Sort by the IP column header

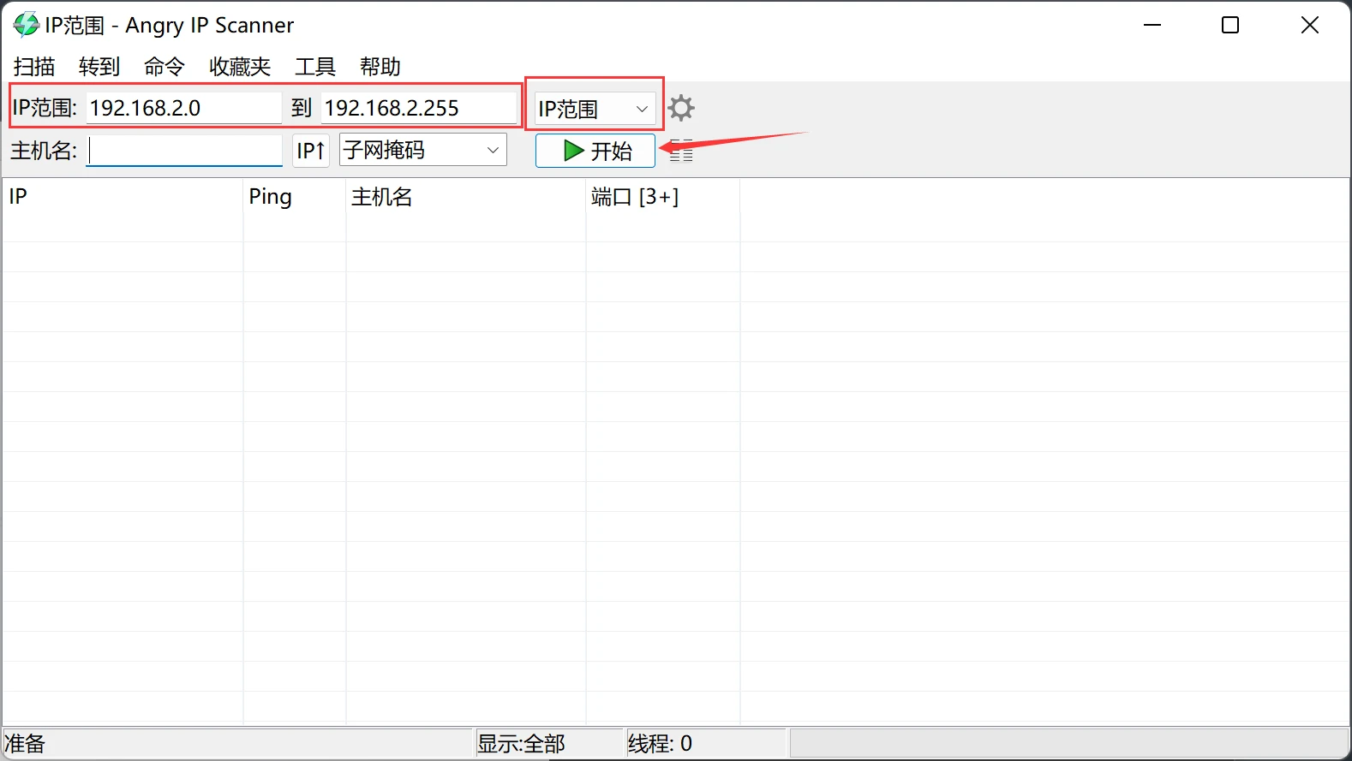click(x=123, y=197)
